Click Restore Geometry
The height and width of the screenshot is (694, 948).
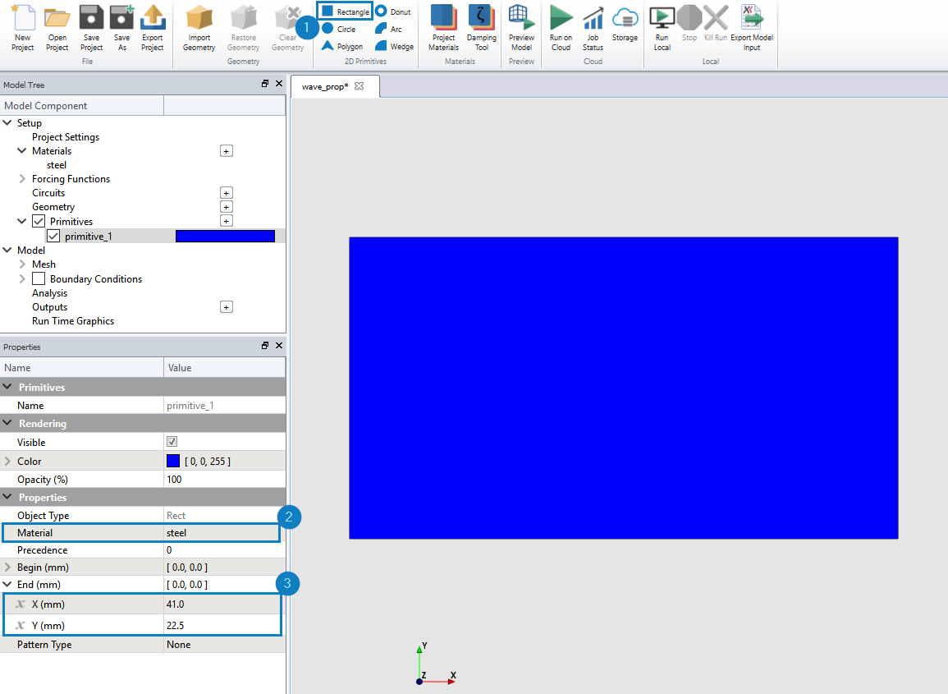pos(244,27)
